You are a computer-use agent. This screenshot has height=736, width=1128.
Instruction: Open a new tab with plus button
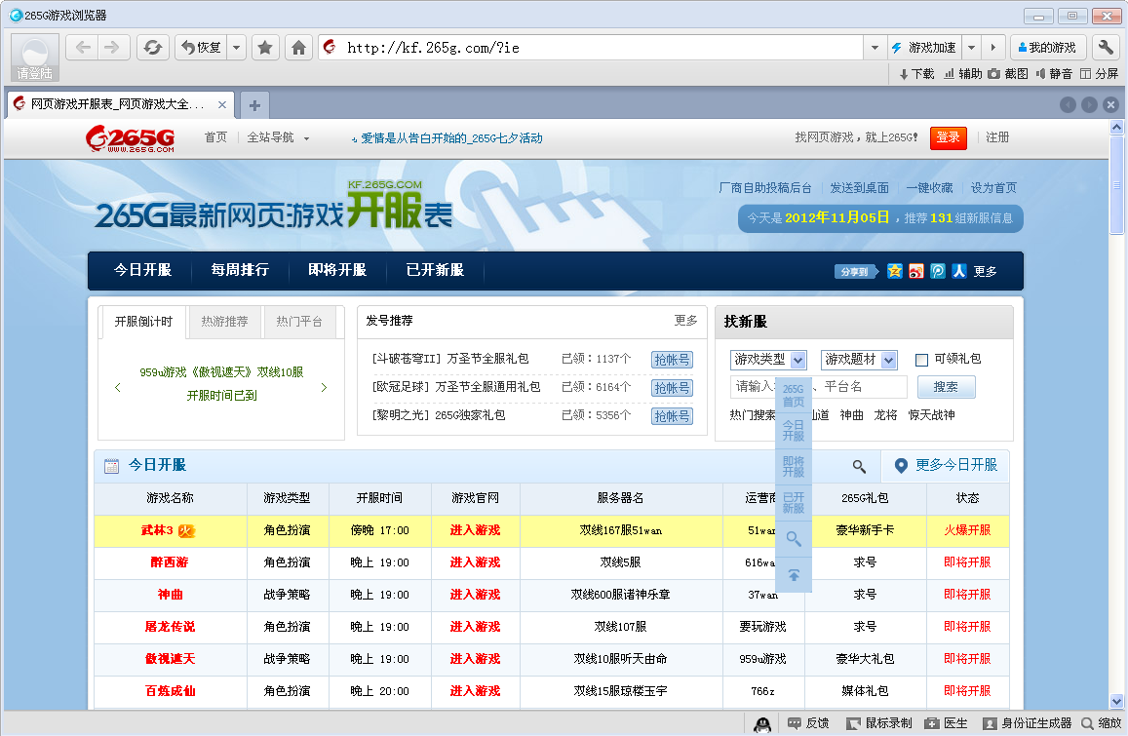pyautogui.click(x=253, y=105)
